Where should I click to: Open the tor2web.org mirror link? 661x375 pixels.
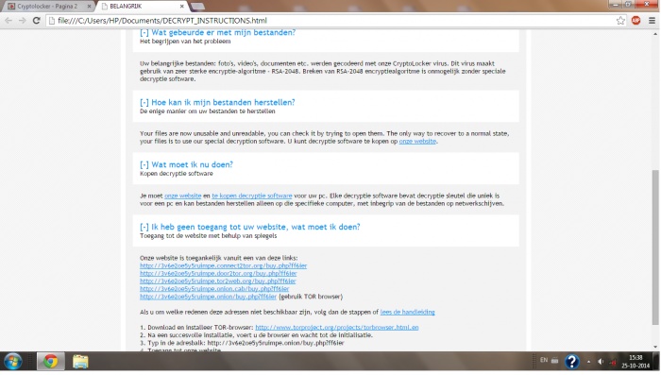[218, 281]
